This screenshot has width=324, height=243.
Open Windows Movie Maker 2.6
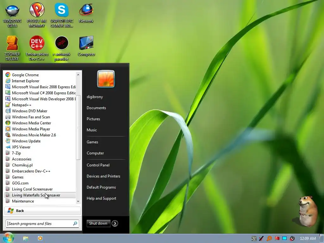[x=40, y=135]
